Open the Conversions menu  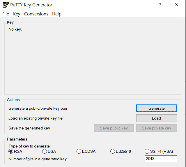(36, 14)
